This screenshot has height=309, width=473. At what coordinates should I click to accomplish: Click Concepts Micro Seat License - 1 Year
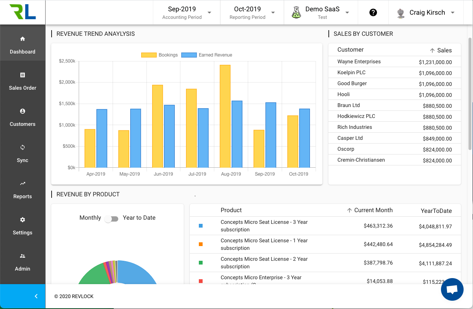tap(264, 244)
